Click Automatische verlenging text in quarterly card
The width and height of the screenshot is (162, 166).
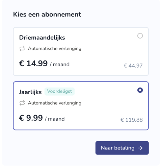(x=55, y=49)
